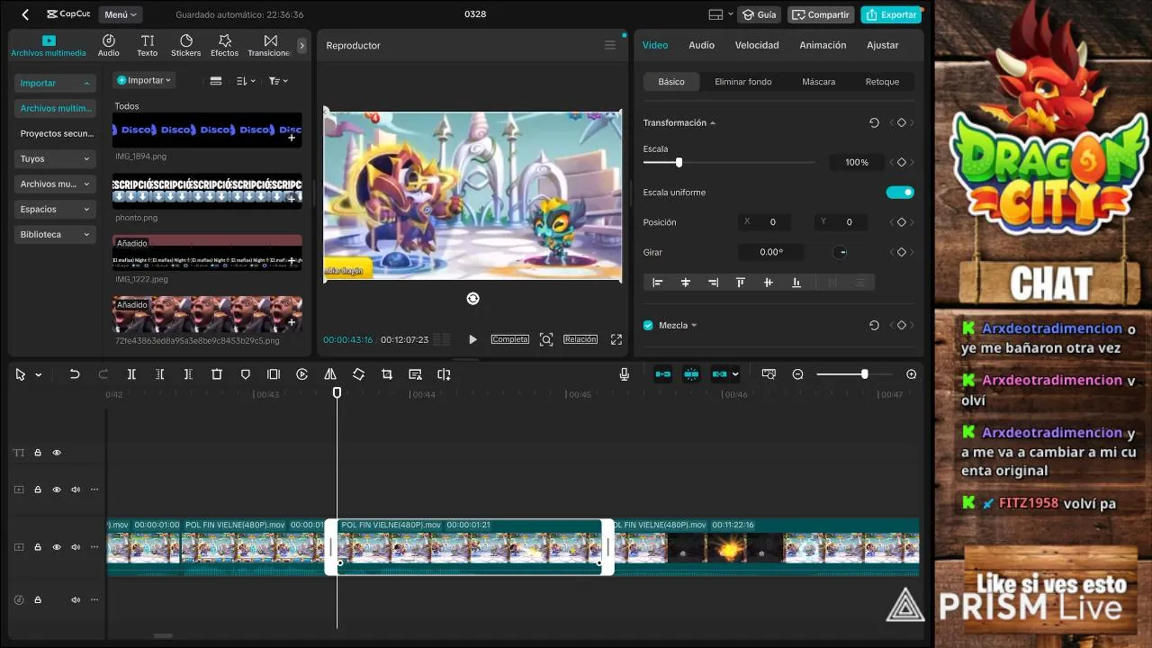The image size is (1152, 648).
Task: Open the Menú dropdown
Action: pos(121,14)
